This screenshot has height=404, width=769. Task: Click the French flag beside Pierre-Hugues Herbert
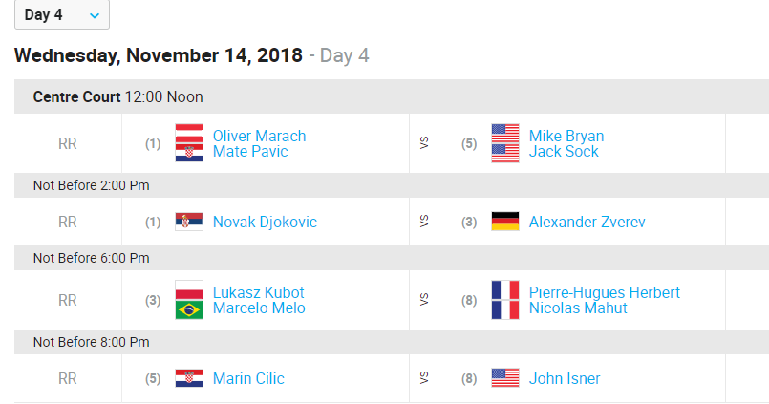coord(505,290)
